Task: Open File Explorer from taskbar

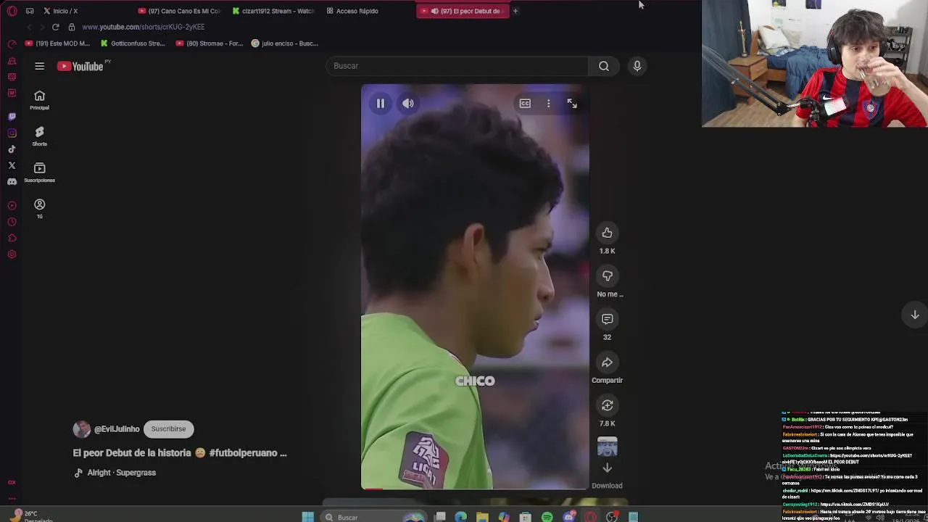Action: (x=482, y=517)
